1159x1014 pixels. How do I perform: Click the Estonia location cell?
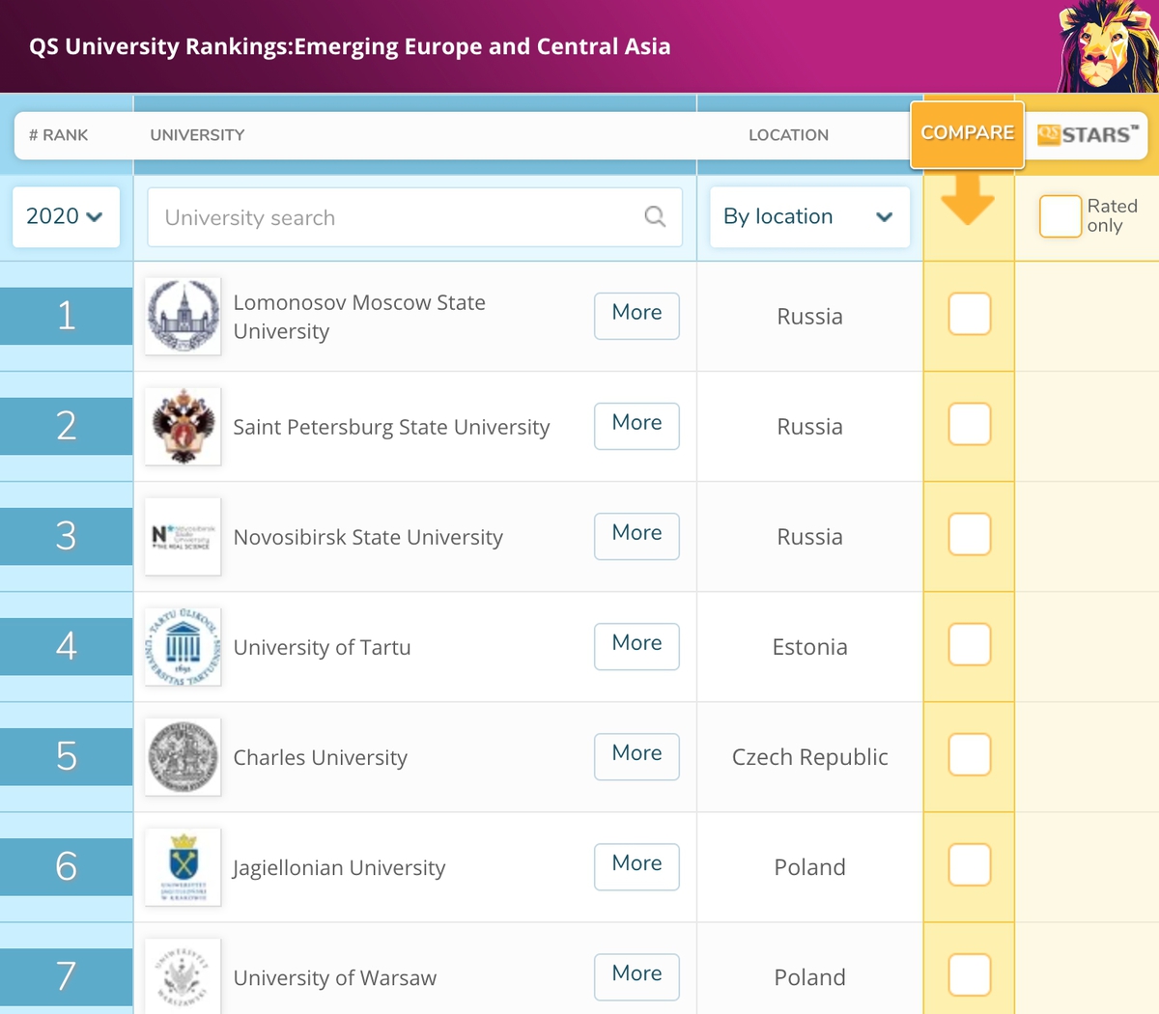[809, 647]
